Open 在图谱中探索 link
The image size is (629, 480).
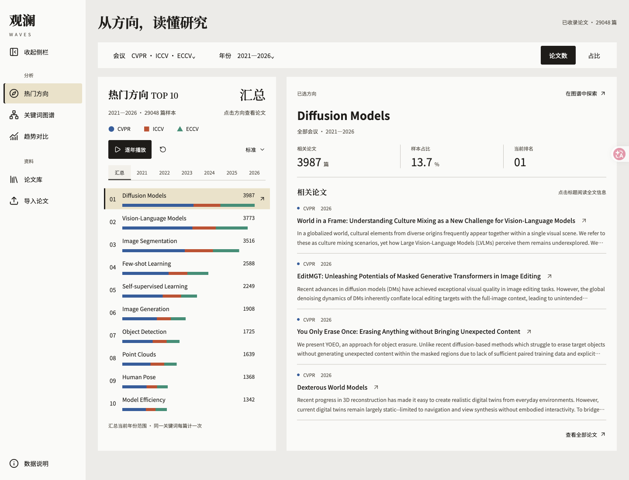(585, 93)
